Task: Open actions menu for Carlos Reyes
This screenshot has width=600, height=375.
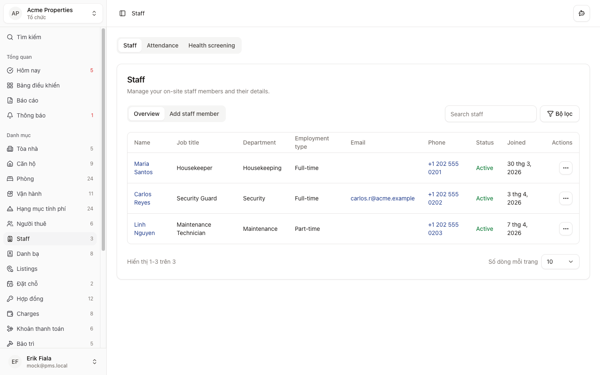Action: pyautogui.click(x=565, y=198)
